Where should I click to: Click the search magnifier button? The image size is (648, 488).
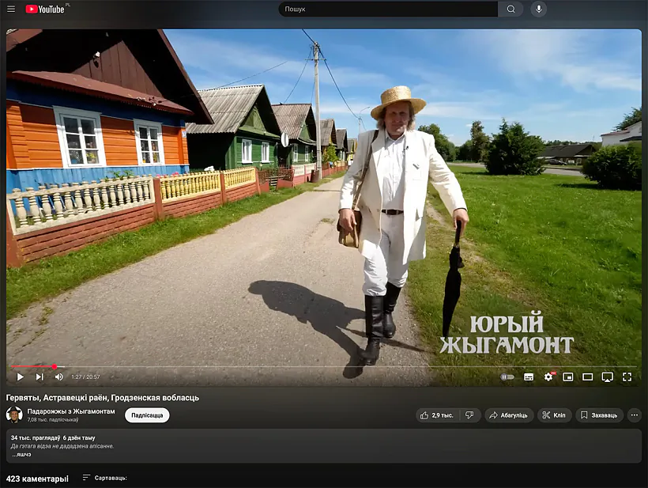pyautogui.click(x=510, y=9)
